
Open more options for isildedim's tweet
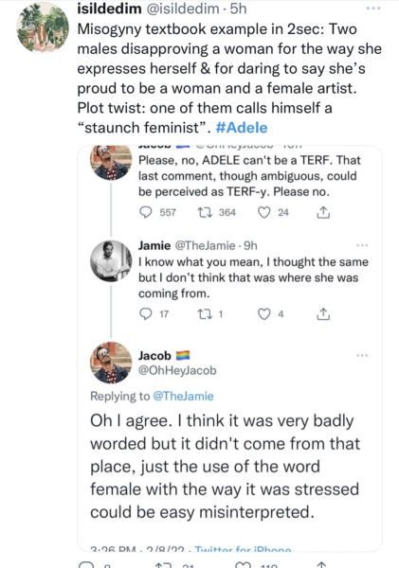point(373,8)
